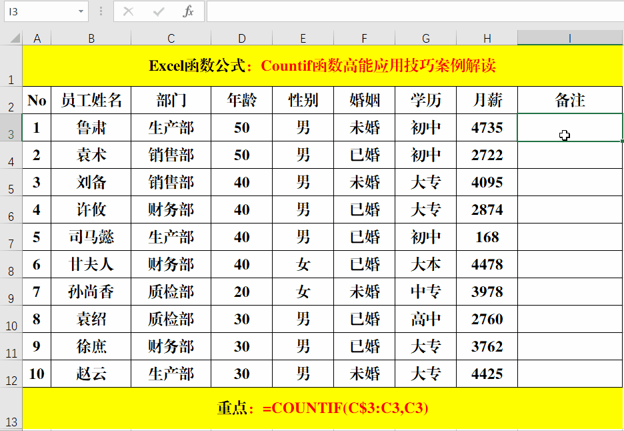Click the name cell '刘备'
Viewport: 624px width, 431px height.
coord(91,182)
